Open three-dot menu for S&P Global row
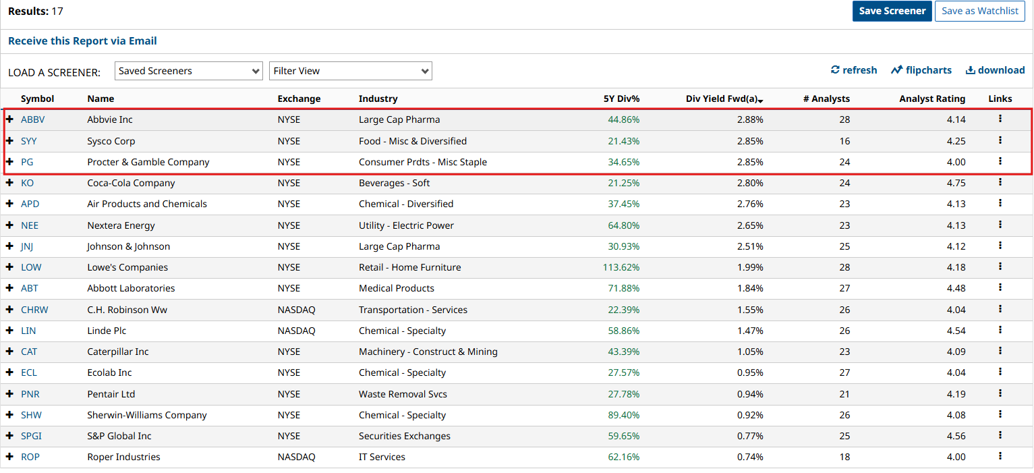The image size is (1034, 473). [1000, 435]
